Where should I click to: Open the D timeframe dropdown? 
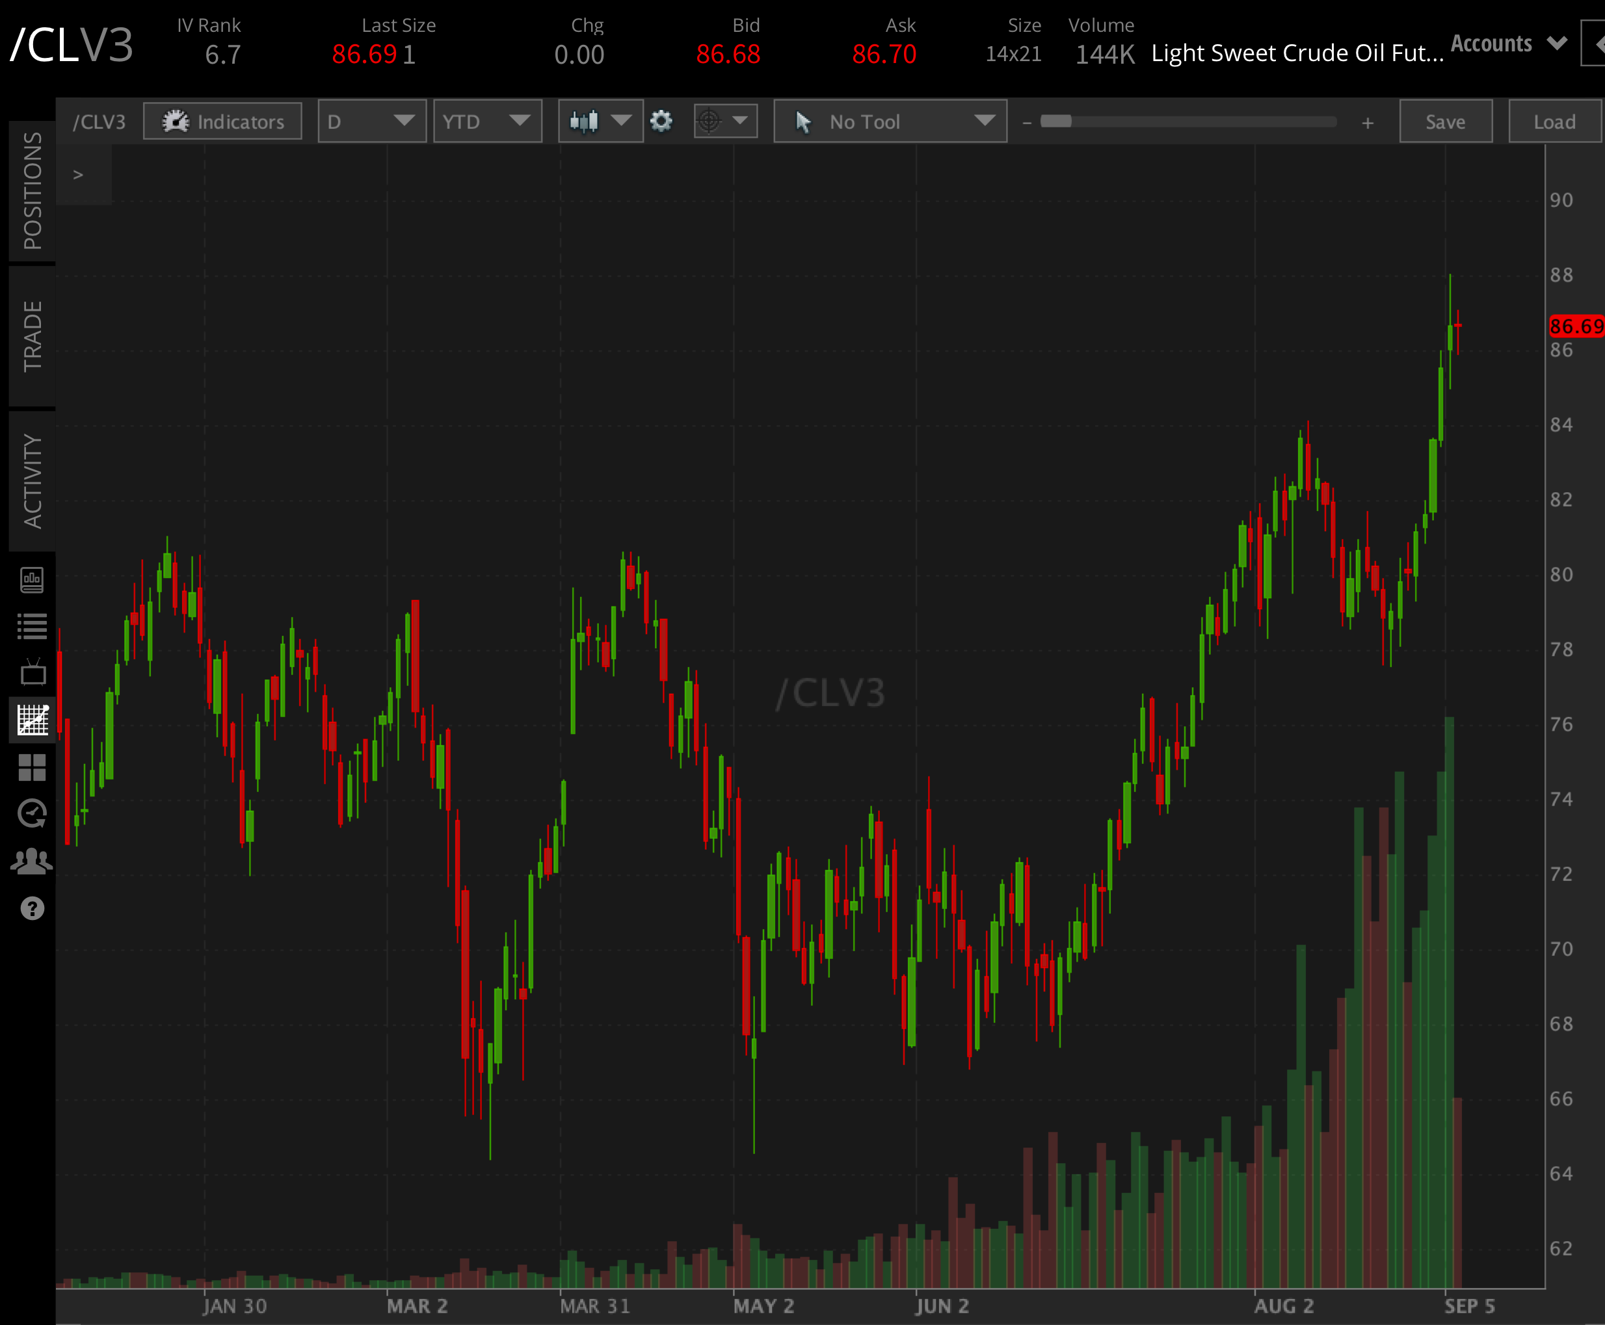tap(372, 120)
